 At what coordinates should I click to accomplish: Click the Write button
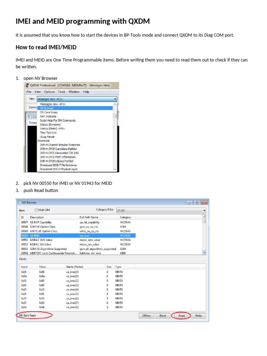tap(198, 316)
